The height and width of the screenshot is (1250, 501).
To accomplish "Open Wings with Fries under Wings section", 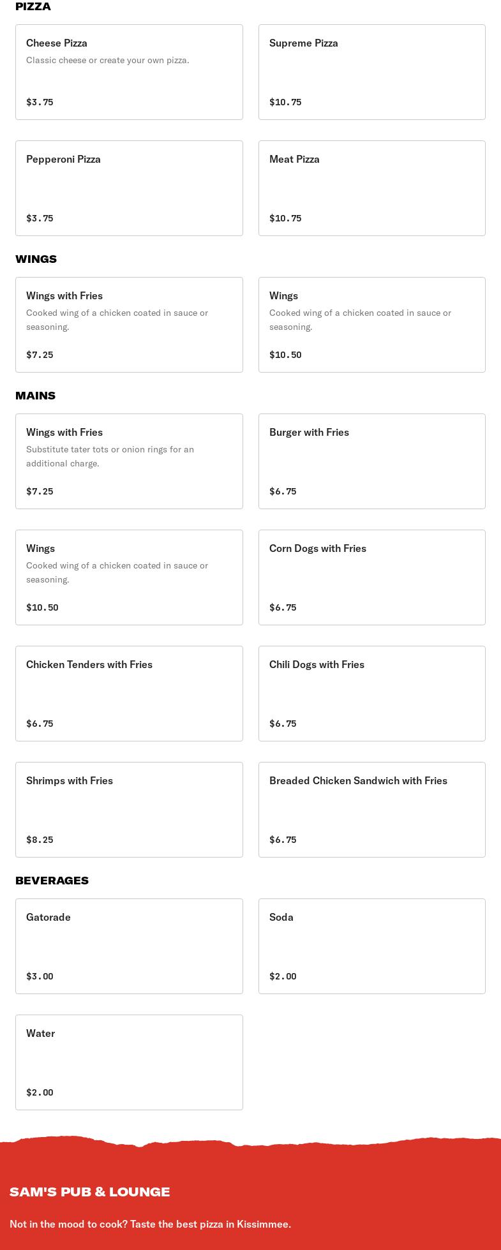I will pyautogui.click(x=129, y=325).
